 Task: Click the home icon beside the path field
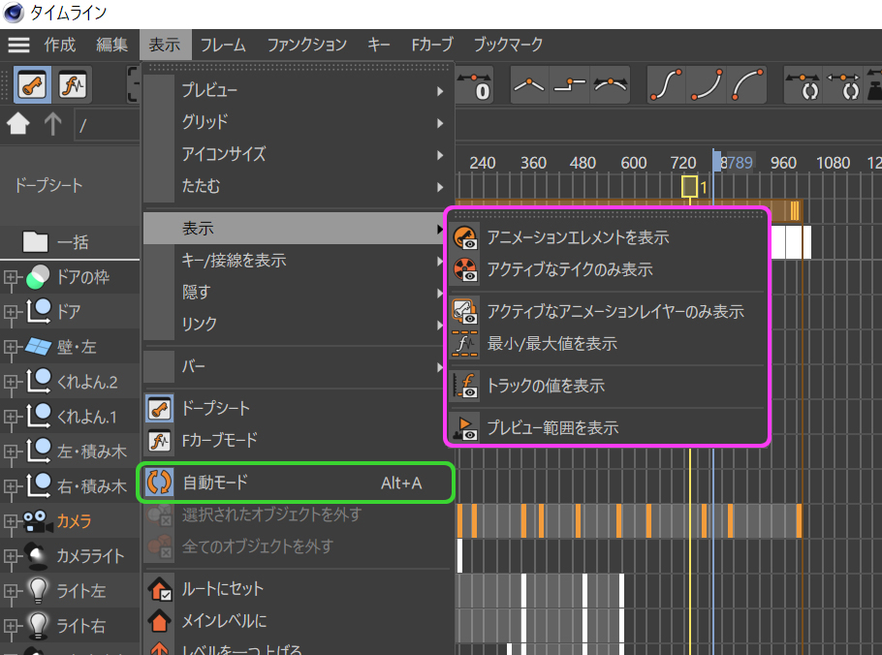18,124
